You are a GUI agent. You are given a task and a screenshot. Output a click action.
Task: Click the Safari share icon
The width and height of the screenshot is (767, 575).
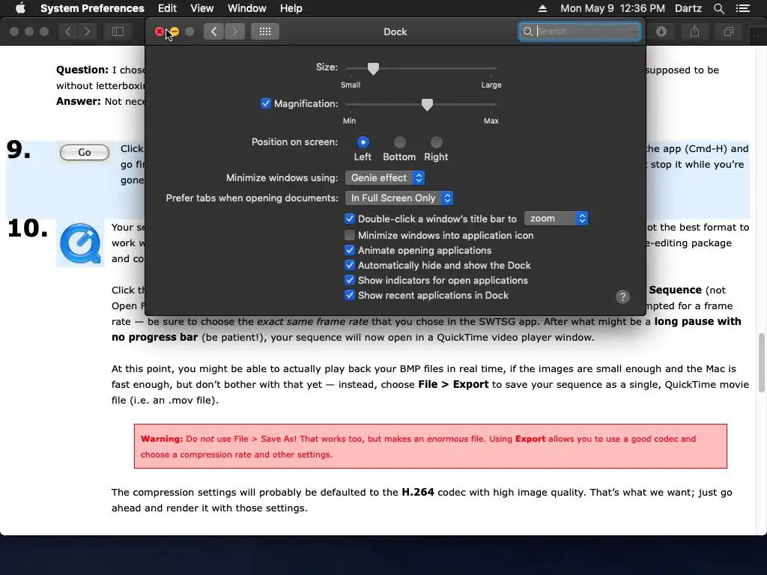(x=694, y=31)
